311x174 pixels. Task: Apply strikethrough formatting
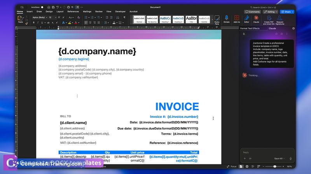(x=48, y=23)
